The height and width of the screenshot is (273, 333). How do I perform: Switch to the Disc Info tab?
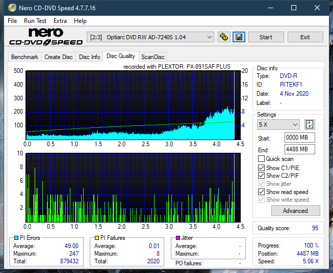point(89,57)
